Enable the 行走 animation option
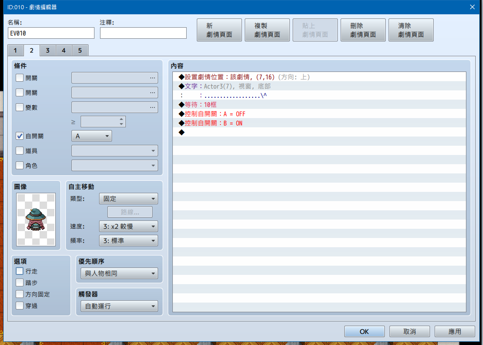The width and height of the screenshot is (483, 345). pyautogui.click(x=19, y=271)
